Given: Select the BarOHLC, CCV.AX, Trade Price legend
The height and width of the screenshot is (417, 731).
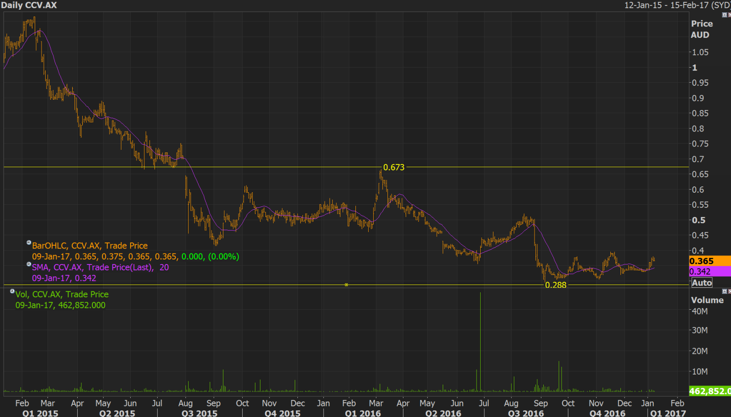Looking at the screenshot, I should pos(90,246).
